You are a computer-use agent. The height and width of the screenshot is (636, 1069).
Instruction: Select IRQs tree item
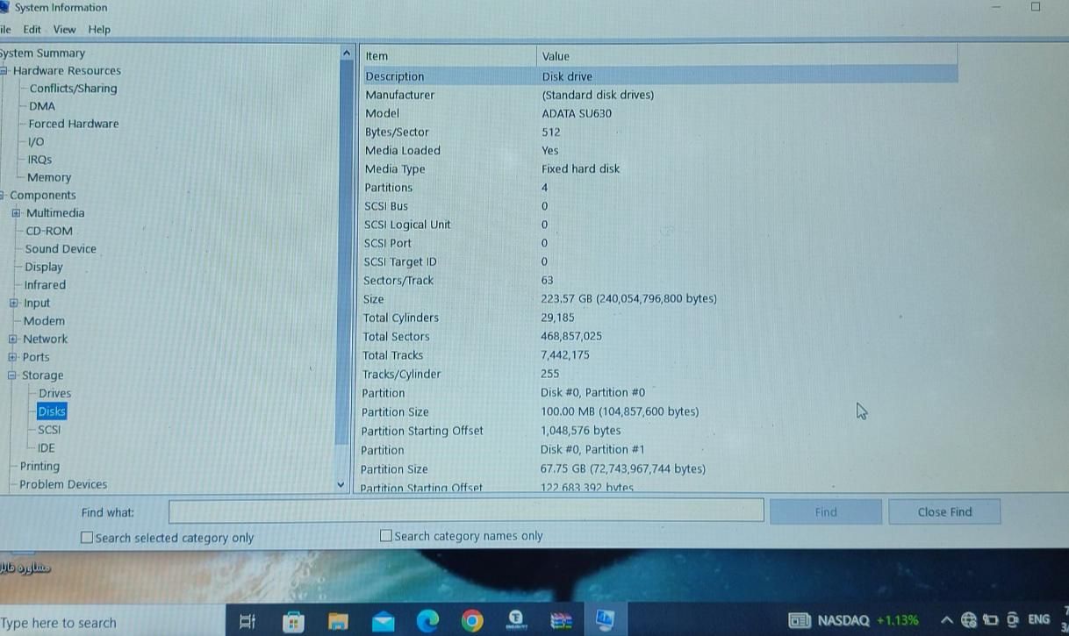coord(39,160)
